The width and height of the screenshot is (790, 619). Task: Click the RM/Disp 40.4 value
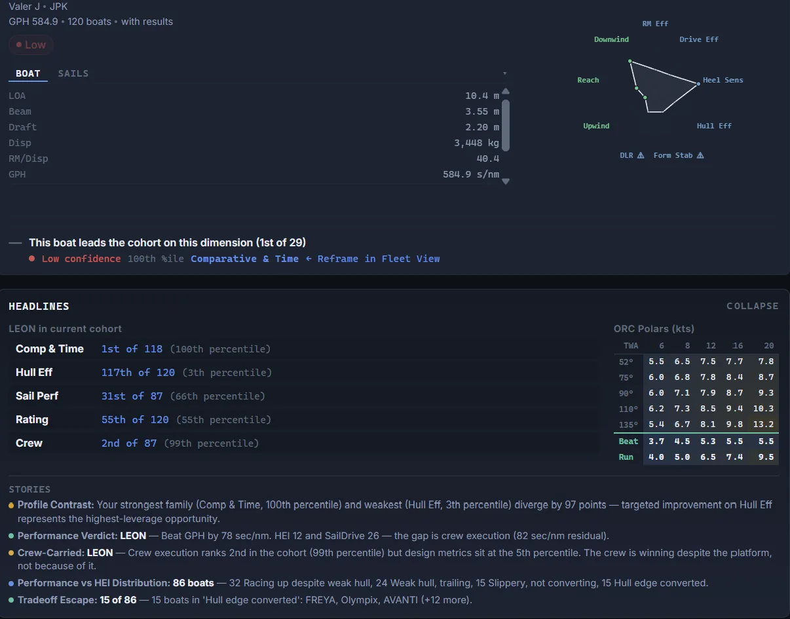[x=488, y=159]
